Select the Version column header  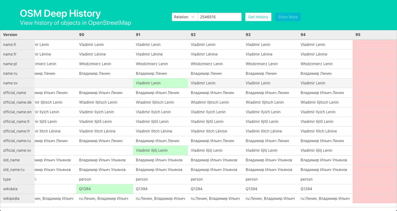[x=10, y=35]
